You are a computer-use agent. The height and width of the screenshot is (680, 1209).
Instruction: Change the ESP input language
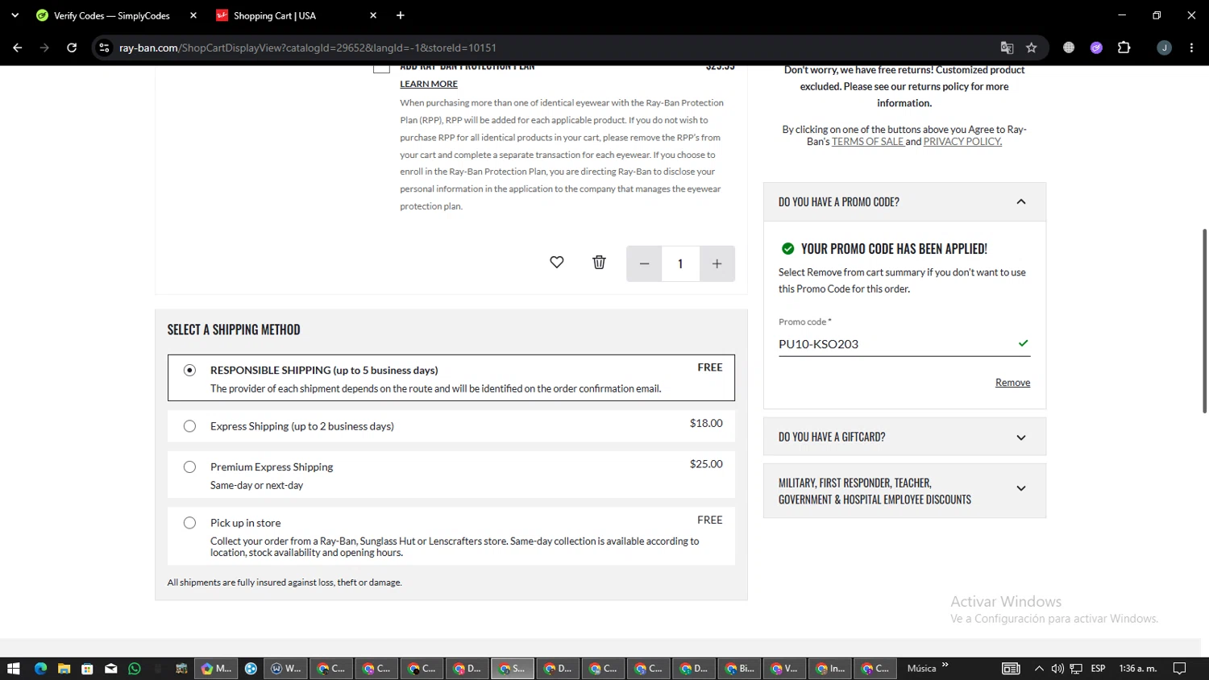click(x=1098, y=669)
